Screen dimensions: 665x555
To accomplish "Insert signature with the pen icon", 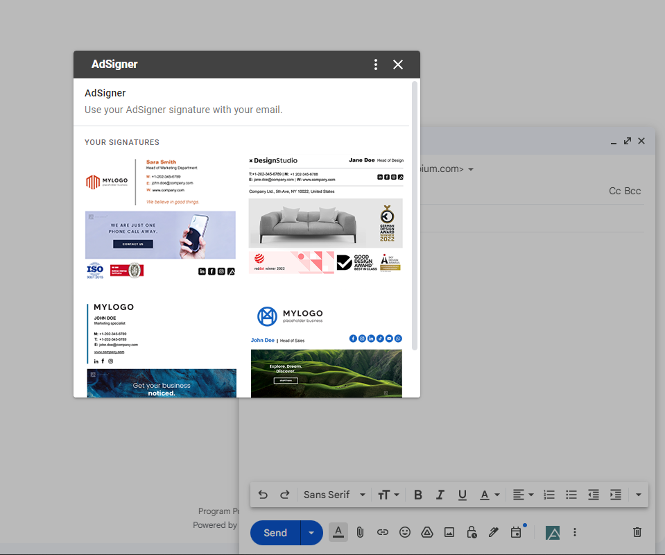I will tap(493, 532).
